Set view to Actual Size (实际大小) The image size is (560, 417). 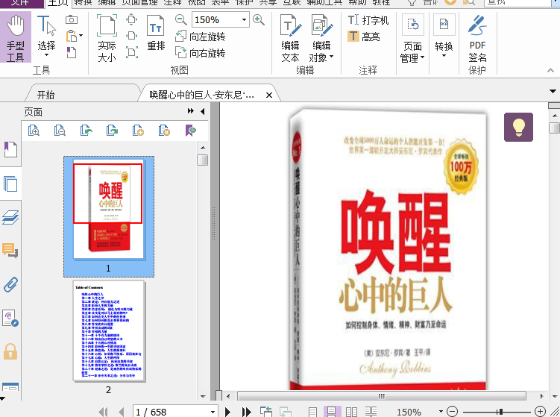[107, 38]
